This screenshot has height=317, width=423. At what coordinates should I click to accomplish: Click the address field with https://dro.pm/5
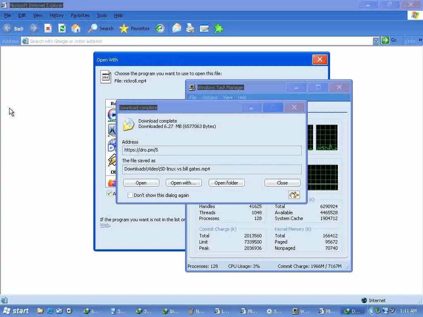point(212,150)
